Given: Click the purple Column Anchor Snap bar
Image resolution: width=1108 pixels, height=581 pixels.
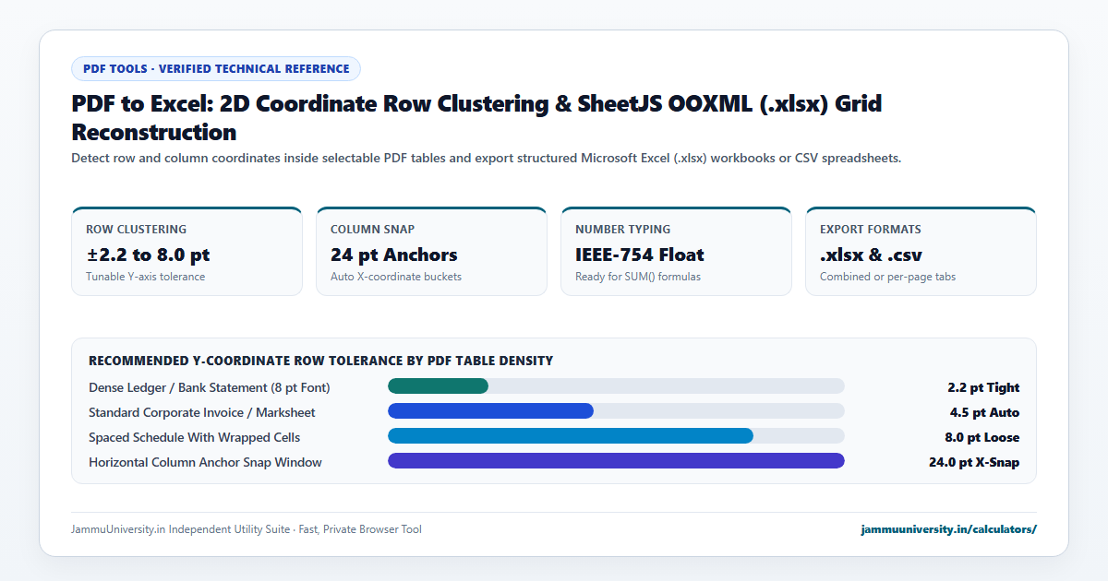Looking at the screenshot, I should click(x=616, y=461).
